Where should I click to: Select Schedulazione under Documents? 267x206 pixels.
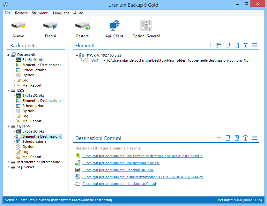(34, 70)
